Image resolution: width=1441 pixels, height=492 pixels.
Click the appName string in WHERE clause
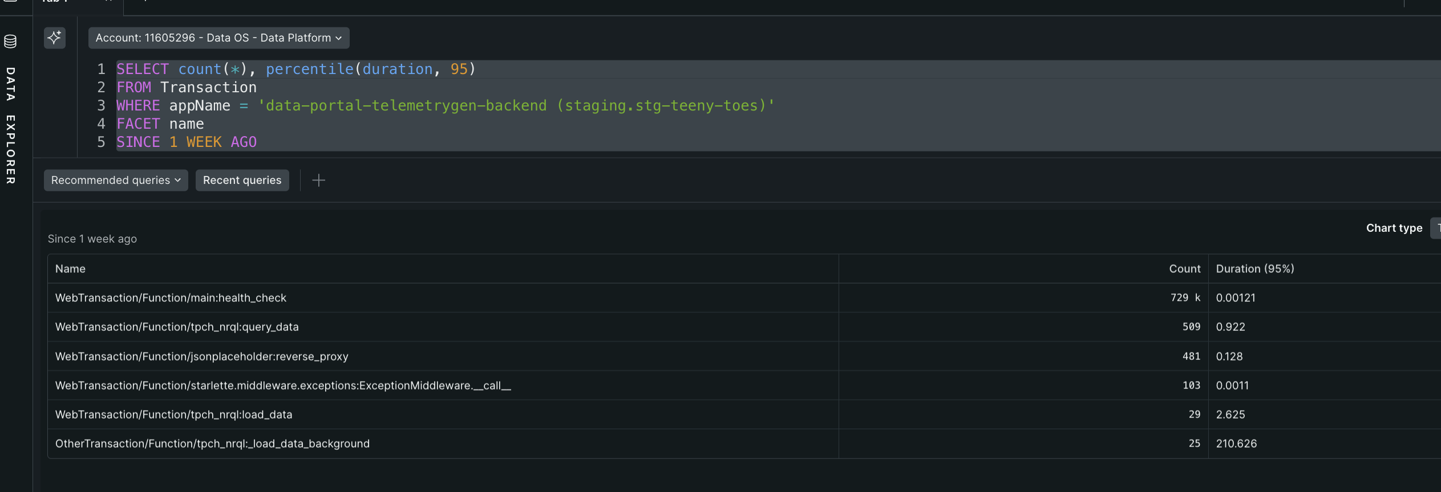[x=516, y=106]
